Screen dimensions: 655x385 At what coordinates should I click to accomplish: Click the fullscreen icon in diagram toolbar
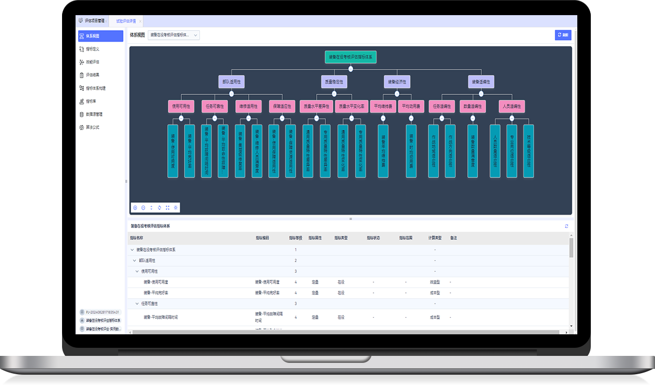(x=168, y=208)
